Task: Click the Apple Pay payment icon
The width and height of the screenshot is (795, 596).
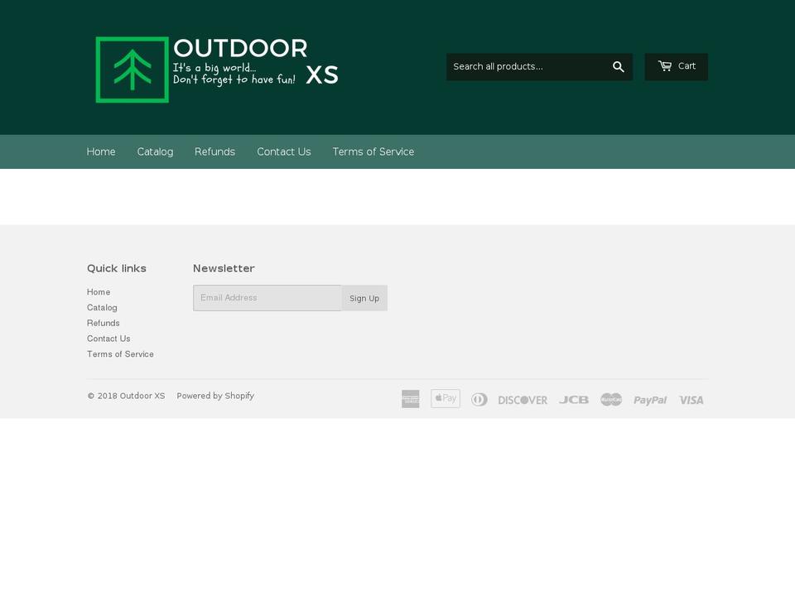Action: (446, 398)
